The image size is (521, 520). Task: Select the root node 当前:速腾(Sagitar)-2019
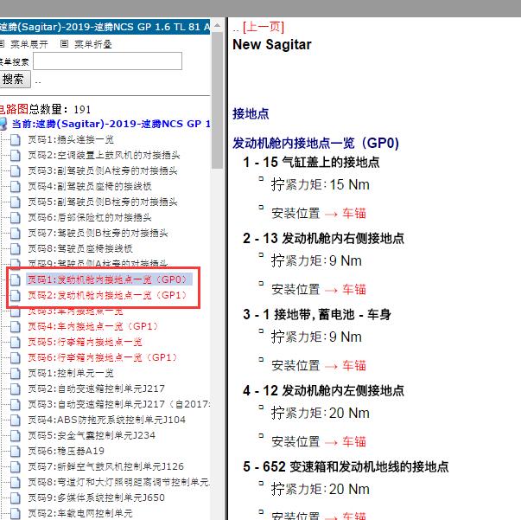point(111,124)
